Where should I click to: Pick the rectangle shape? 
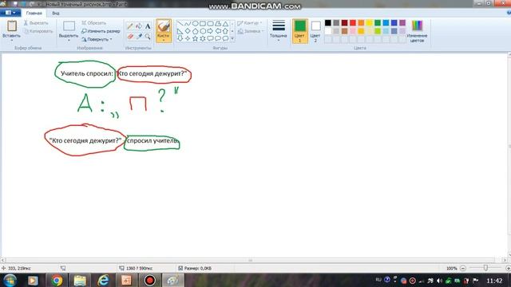[x=202, y=24]
